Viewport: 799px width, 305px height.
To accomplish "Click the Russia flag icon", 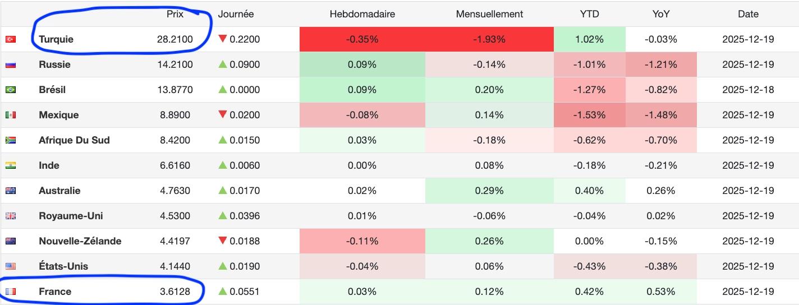I will (10, 64).
